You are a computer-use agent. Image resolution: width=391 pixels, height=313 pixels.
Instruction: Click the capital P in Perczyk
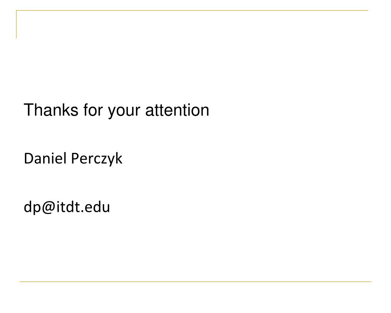point(75,159)
